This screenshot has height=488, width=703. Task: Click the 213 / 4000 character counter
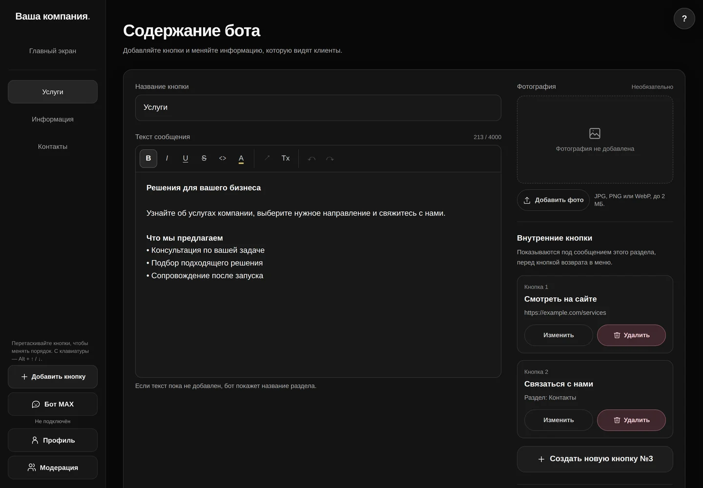[x=487, y=137]
